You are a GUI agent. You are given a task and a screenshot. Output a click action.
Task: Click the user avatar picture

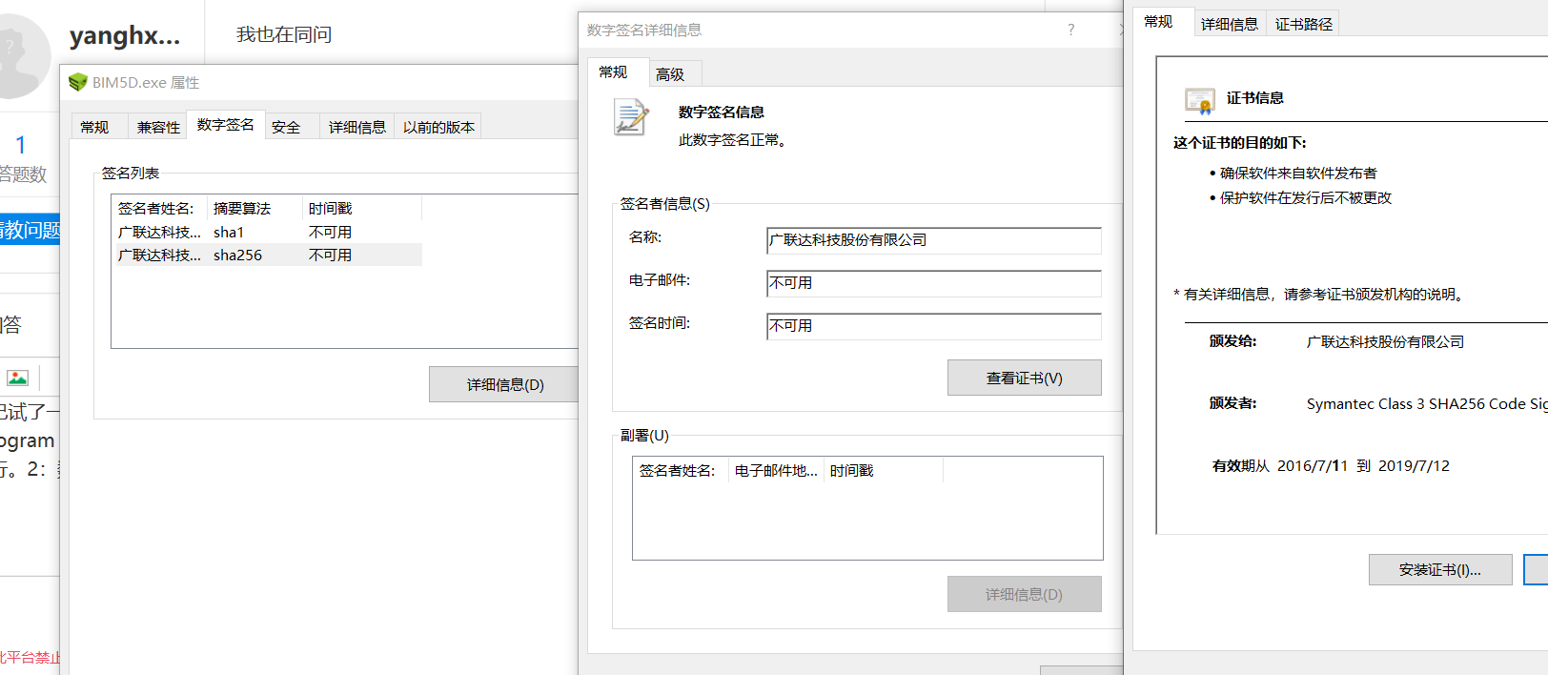click(19, 55)
